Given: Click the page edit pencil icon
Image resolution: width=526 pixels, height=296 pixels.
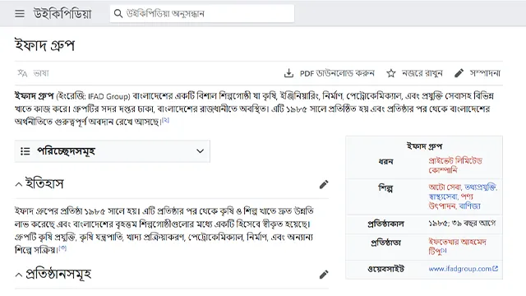Looking at the screenshot, I should [x=459, y=73].
